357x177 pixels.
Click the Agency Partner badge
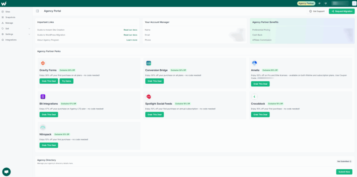point(306,3)
